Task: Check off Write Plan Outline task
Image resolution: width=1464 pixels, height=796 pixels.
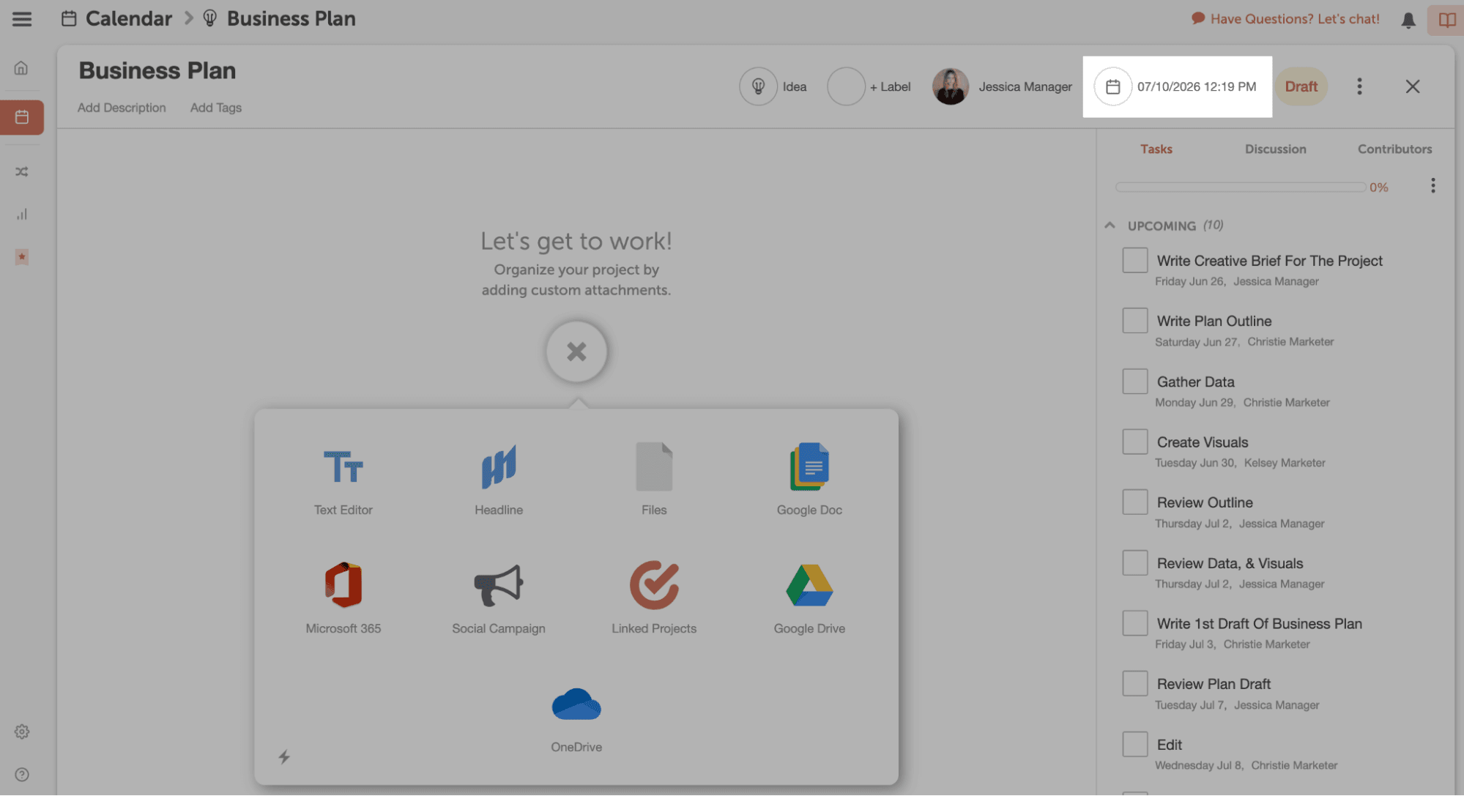Action: (1134, 321)
